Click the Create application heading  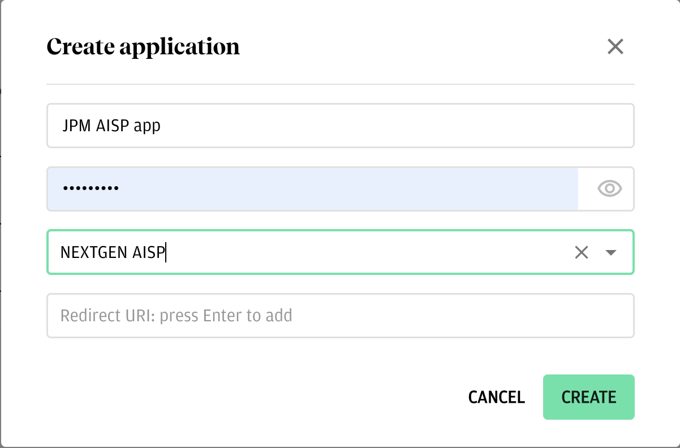[x=143, y=46]
